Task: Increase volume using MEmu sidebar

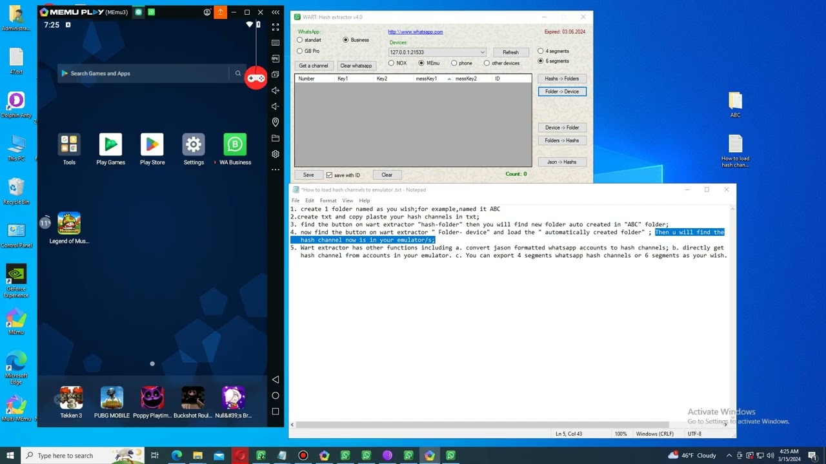Action: pos(276,90)
